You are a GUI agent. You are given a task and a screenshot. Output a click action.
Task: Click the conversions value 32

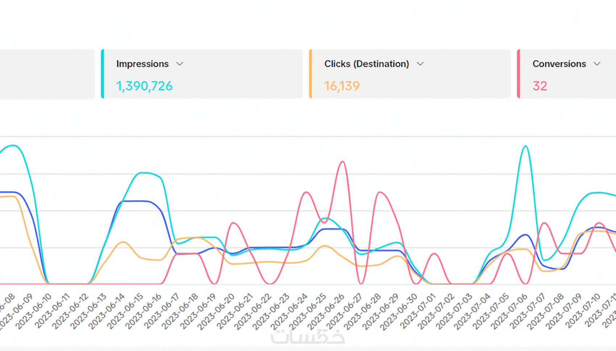click(540, 86)
